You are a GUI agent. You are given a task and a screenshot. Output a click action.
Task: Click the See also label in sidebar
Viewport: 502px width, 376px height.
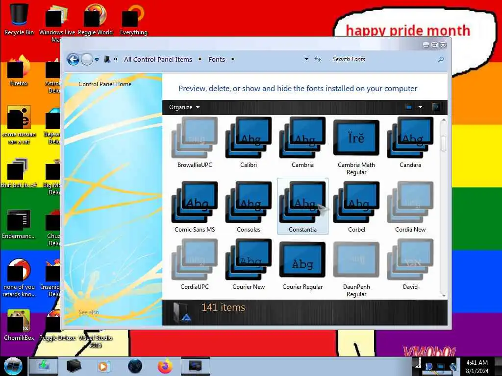click(x=89, y=312)
